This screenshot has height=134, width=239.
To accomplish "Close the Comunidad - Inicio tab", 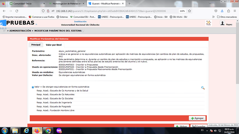I will click(x=44, y=3).
